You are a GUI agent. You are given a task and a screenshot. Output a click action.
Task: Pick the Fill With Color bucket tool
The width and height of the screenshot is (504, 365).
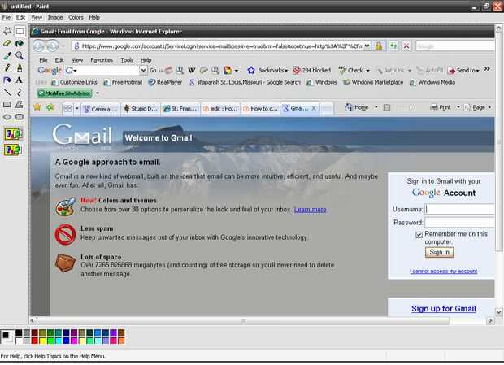pyautogui.click(x=20, y=43)
